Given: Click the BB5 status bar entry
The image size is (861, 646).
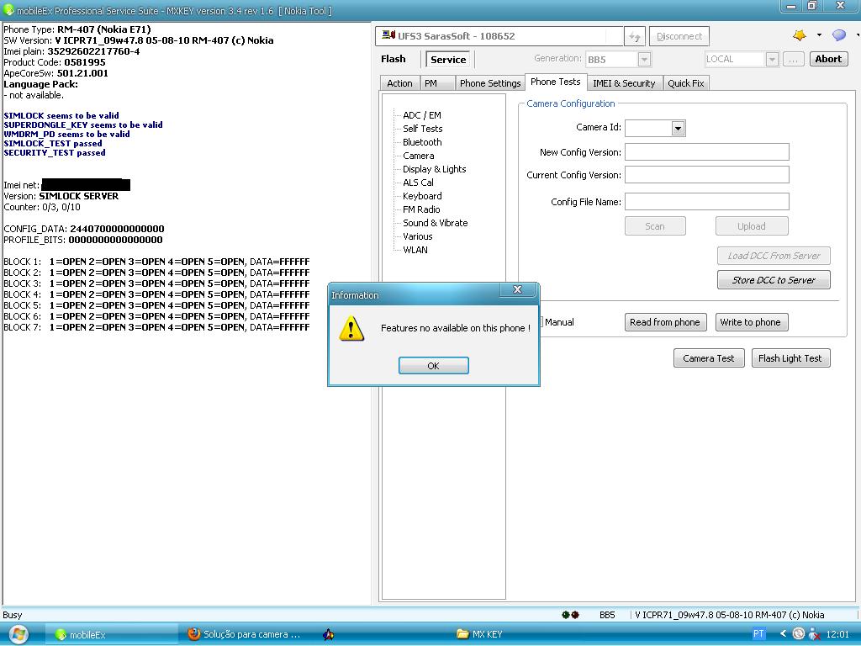Looking at the screenshot, I should coord(607,615).
